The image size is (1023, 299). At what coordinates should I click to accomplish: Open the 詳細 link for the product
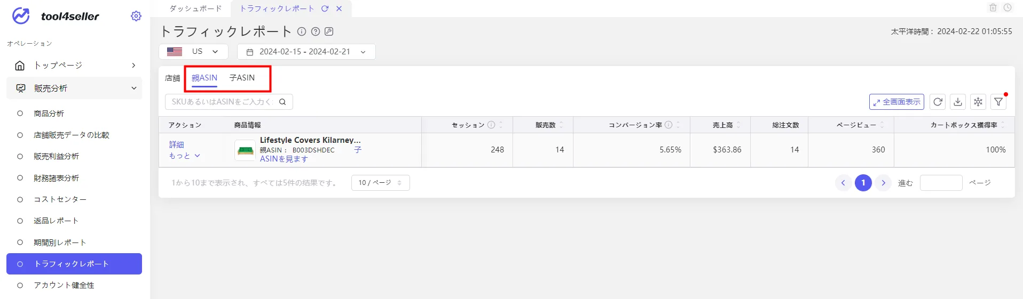pos(177,145)
